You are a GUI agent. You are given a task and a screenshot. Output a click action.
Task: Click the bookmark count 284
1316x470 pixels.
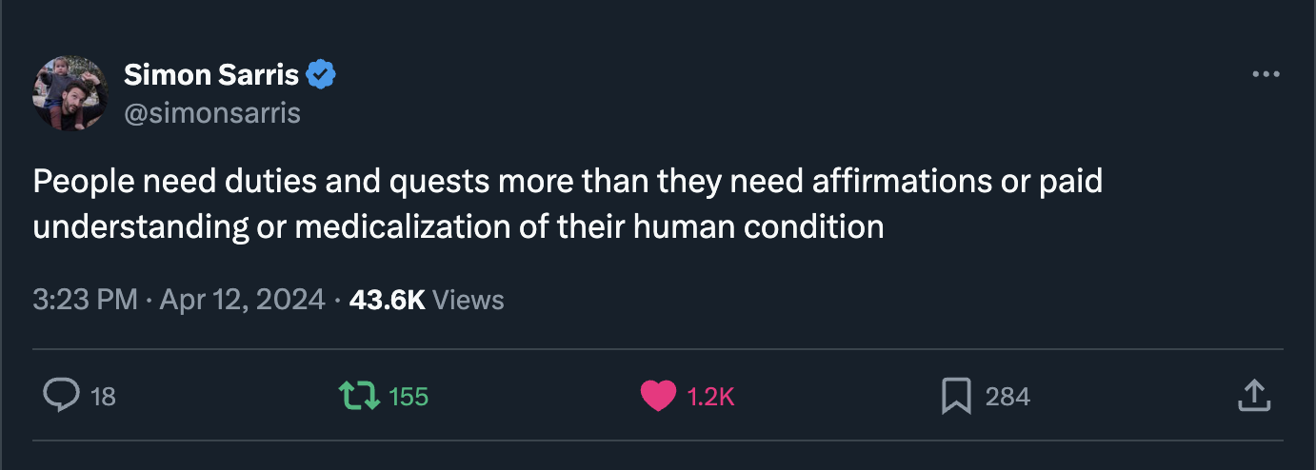coord(1007,397)
